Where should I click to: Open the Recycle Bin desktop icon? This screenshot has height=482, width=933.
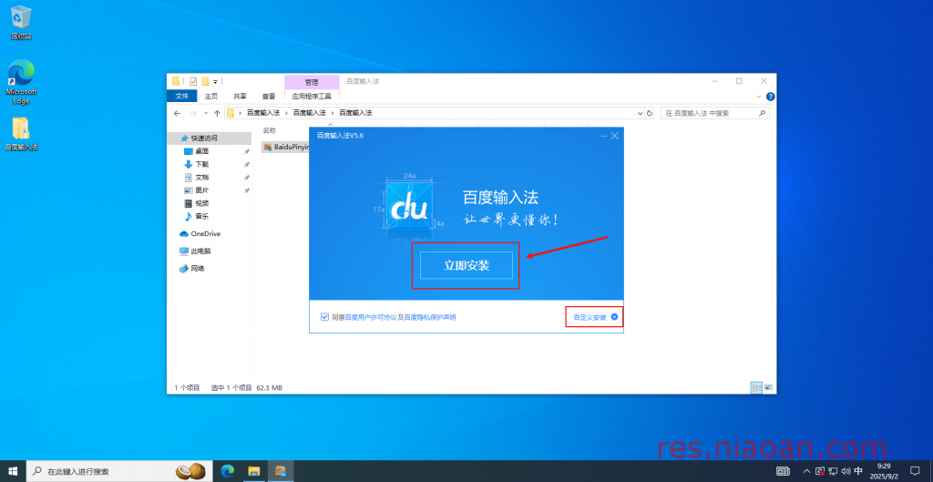click(21, 23)
